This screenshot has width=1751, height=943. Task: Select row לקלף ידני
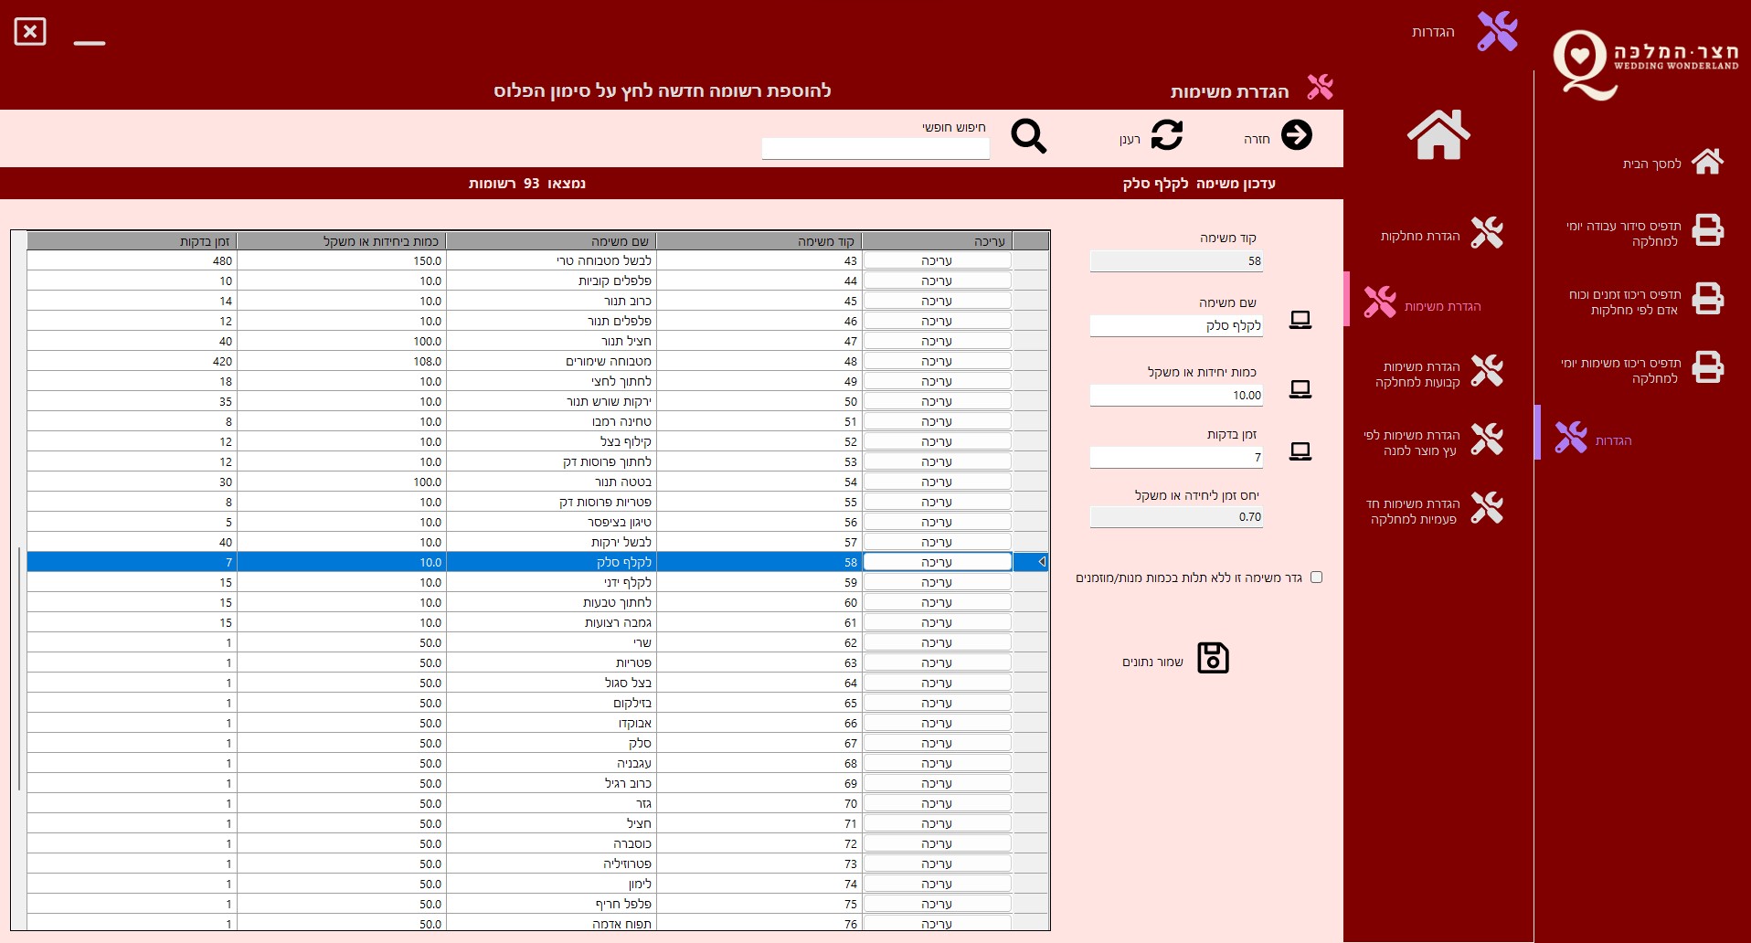tap(538, 582)
